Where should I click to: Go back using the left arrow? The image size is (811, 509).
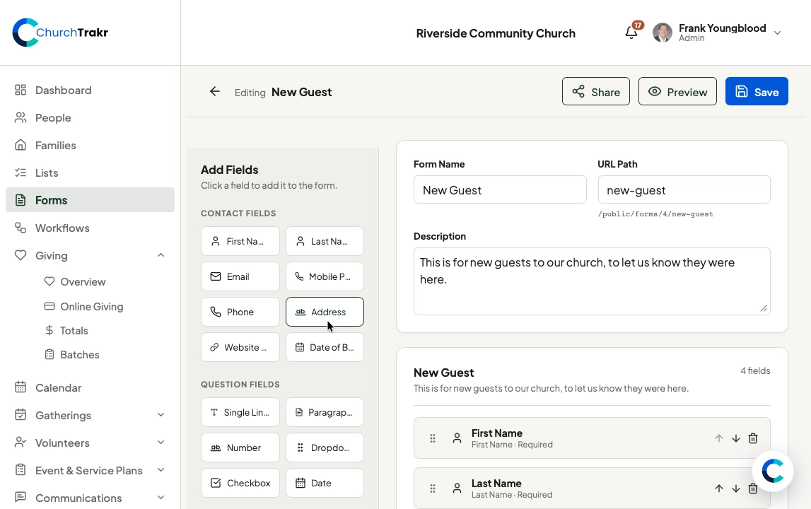215,92
